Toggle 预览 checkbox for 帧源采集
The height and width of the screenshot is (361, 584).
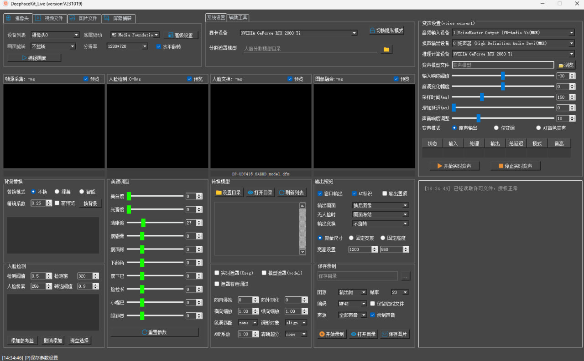point(86,79)
